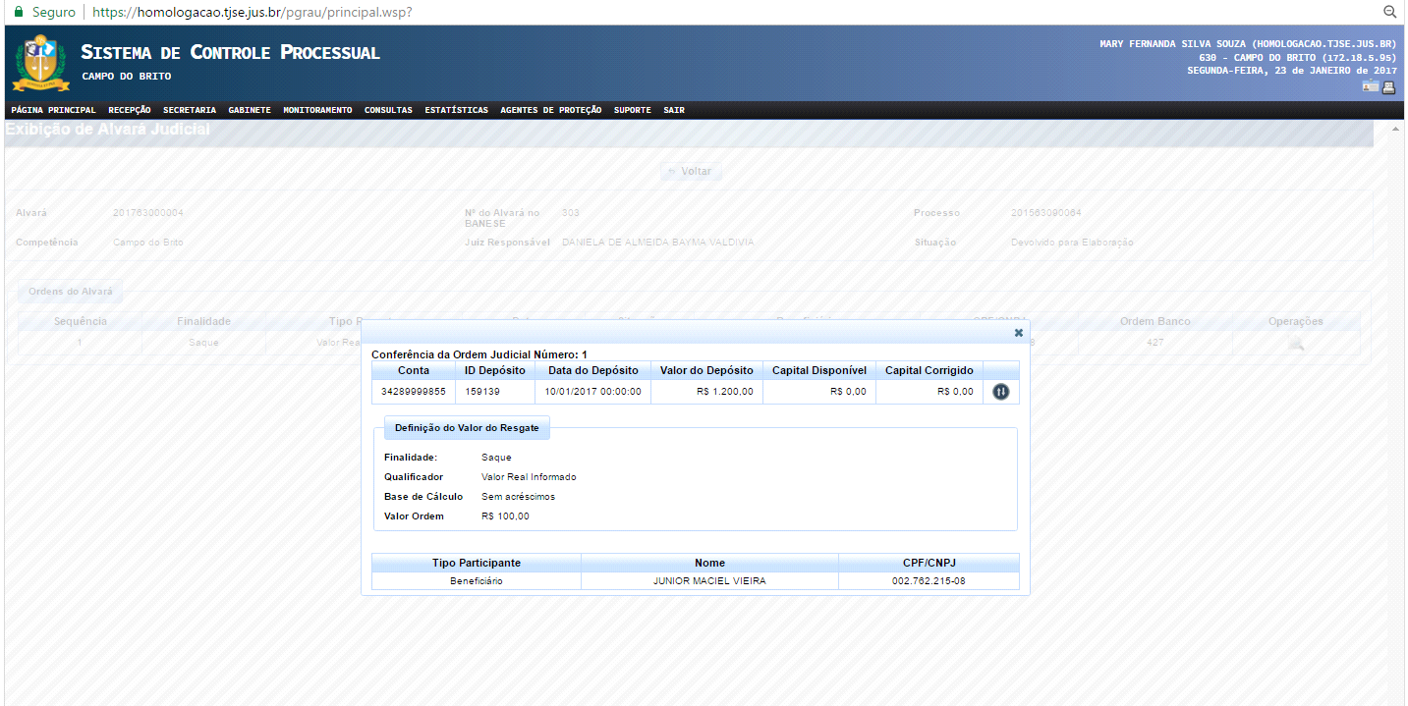Open the Estatísticas menu
1408x706 pixels.
456,110
